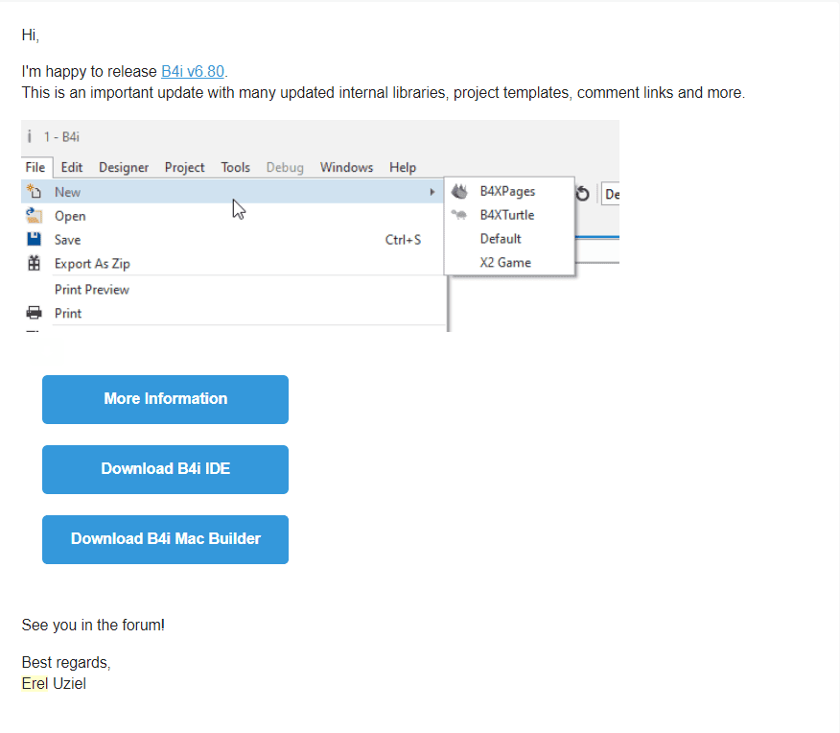Click the B4XTurtle turtle icon

click(x=459, y=215)
